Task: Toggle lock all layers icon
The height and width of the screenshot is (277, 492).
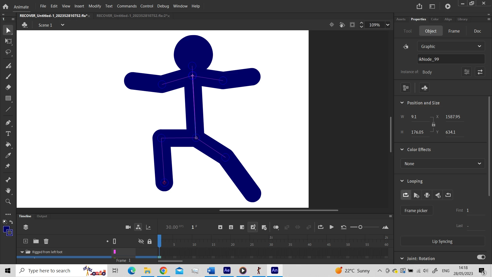Action: (149, 241)
